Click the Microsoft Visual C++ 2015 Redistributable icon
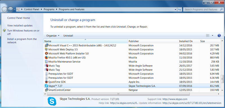Screen dimensions: 225x108 (x=46, y=46)
